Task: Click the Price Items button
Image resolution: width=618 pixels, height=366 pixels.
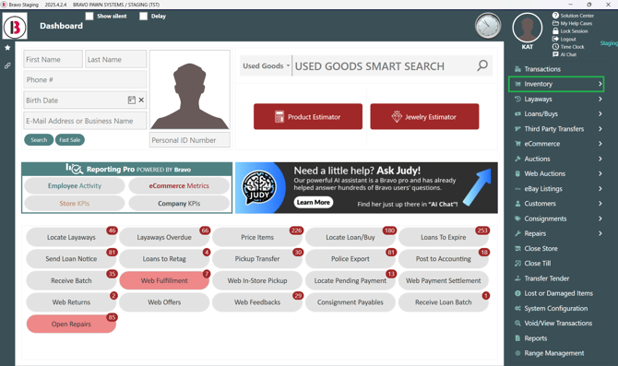Action: 257,237
